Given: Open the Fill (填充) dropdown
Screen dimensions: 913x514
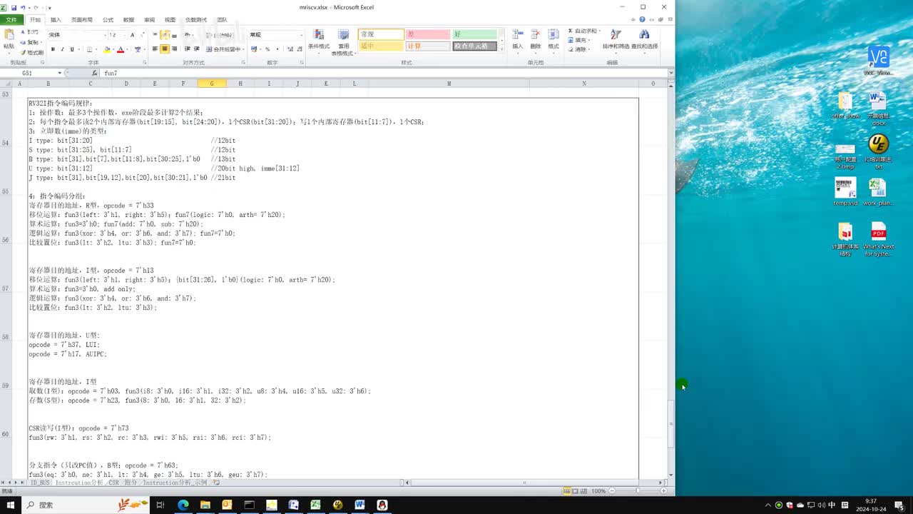Looking at the screenshot, I should pyautogui.click(x=579, y=41).
